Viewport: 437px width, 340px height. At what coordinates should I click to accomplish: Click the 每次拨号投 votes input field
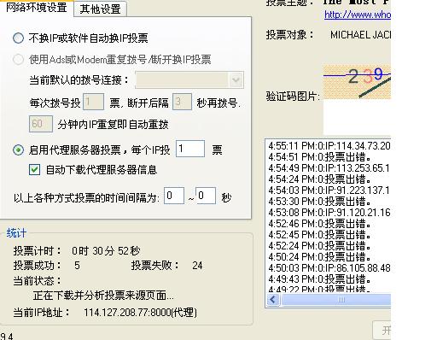pyautogui.click(x=93, y=102)
